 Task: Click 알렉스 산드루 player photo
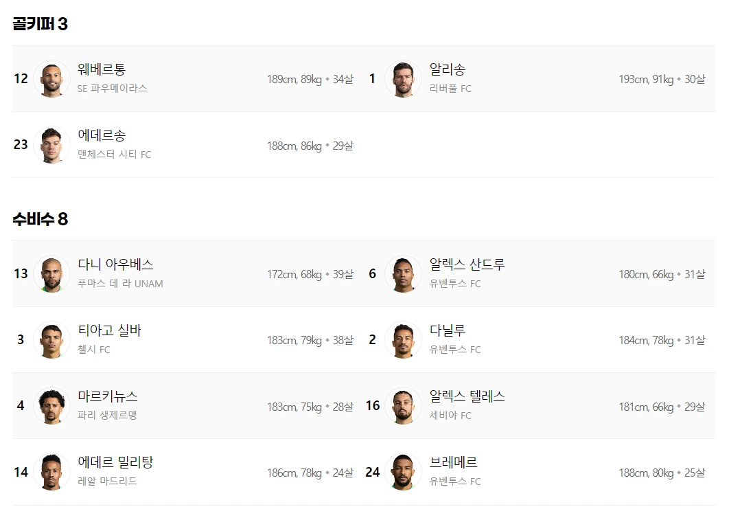(403, 273)
